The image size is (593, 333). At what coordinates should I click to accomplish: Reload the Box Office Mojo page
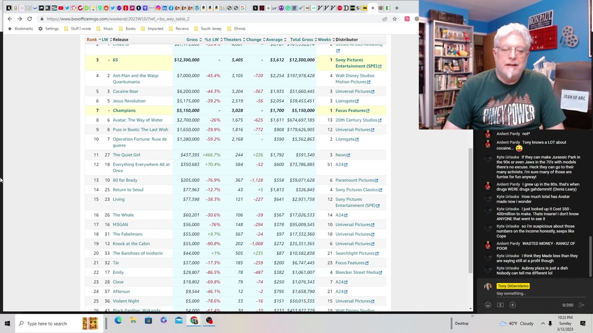tap(30, 19)
